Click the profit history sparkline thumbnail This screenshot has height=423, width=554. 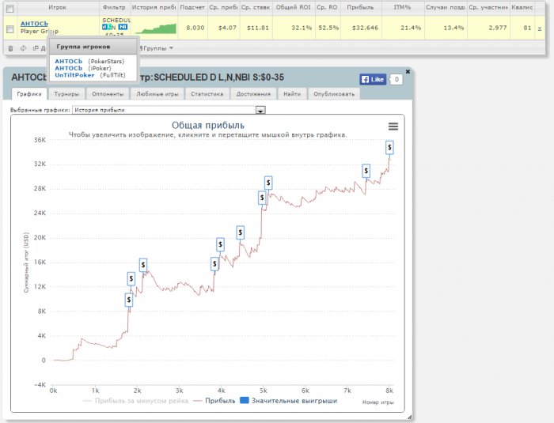coord(154,29)
